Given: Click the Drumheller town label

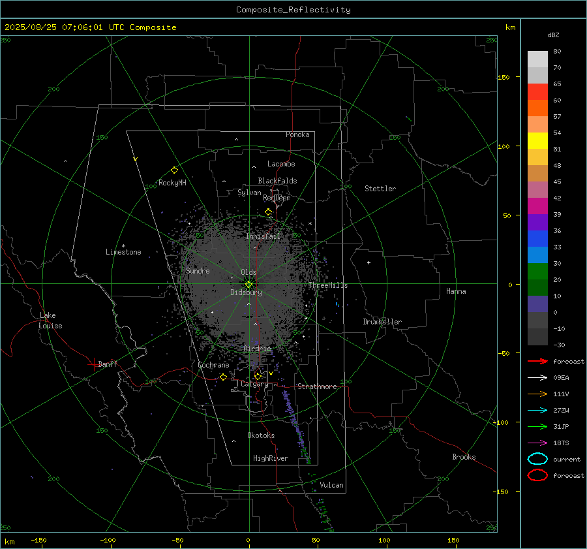Looking at the screenshot, I should [382, 322].
